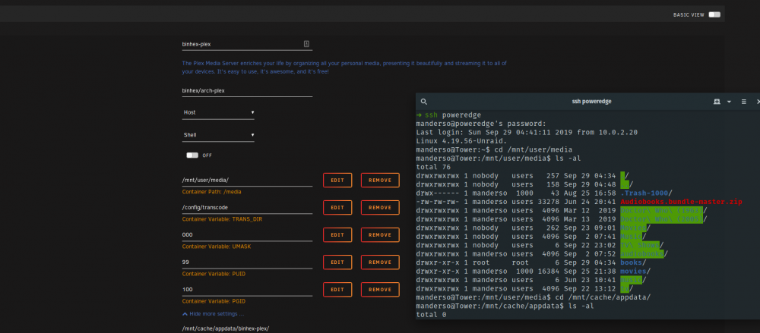This screenshot has width=760, height=333.
Task: Open the terminal tab dropdown arrow
Action: 729,102
